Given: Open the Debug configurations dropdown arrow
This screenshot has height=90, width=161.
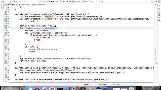Looking at the screenshot, I should click(45, 2).
